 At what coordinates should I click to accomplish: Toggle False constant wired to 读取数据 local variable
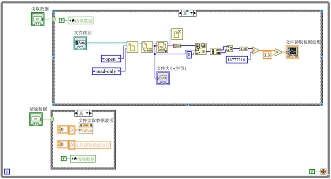62,20
